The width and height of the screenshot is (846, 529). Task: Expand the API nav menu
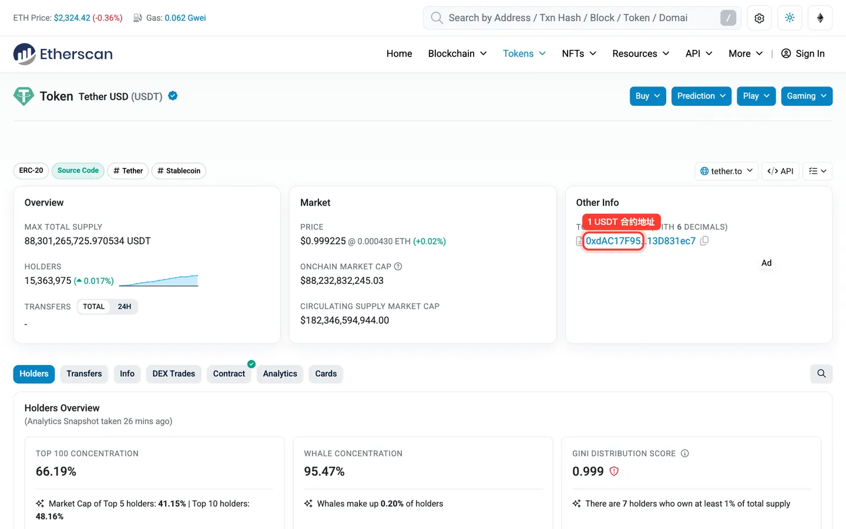click(x=699, y=53)
